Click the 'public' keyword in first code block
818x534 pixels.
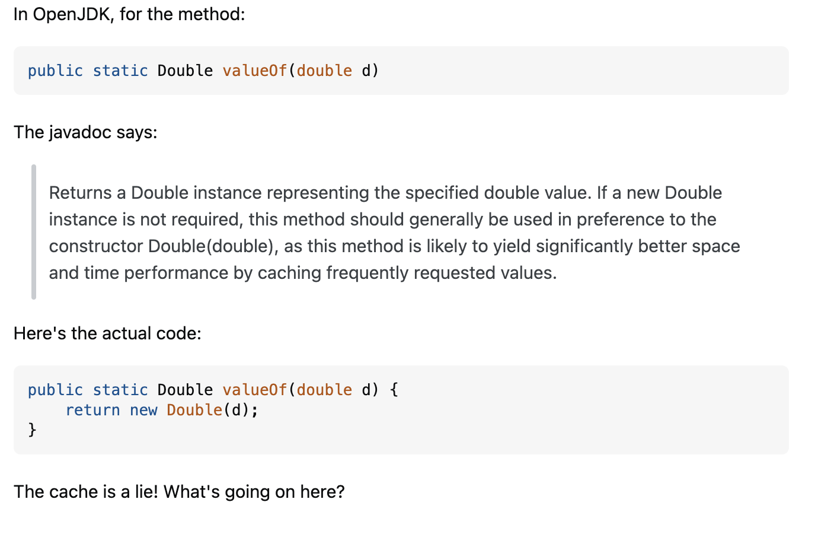click(55, 71)
